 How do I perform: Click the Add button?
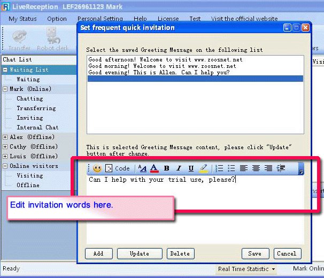pos(98,253)
